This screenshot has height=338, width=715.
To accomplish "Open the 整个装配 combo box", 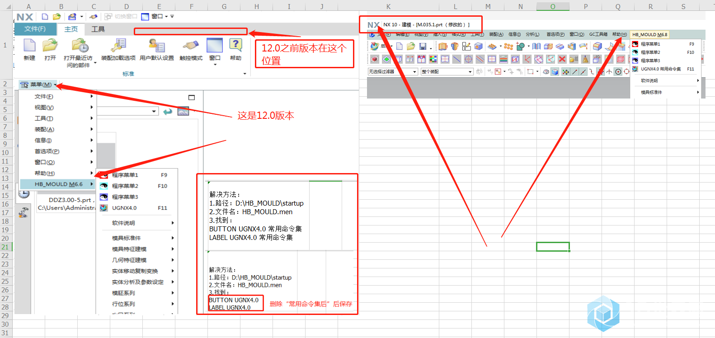I will pos(447,71).
